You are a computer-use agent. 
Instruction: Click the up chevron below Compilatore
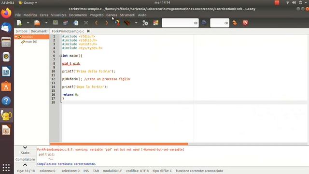click(x=25, y=165)
